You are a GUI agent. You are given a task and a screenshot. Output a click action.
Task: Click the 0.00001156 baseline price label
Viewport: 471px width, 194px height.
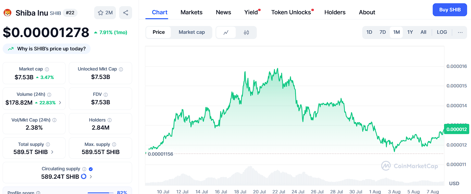(160, 154)
